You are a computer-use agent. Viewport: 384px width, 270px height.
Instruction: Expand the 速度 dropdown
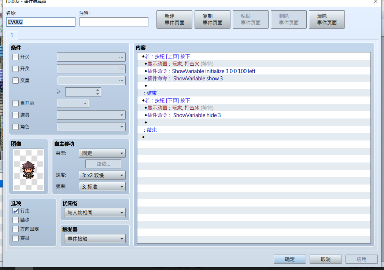point(102,175)
